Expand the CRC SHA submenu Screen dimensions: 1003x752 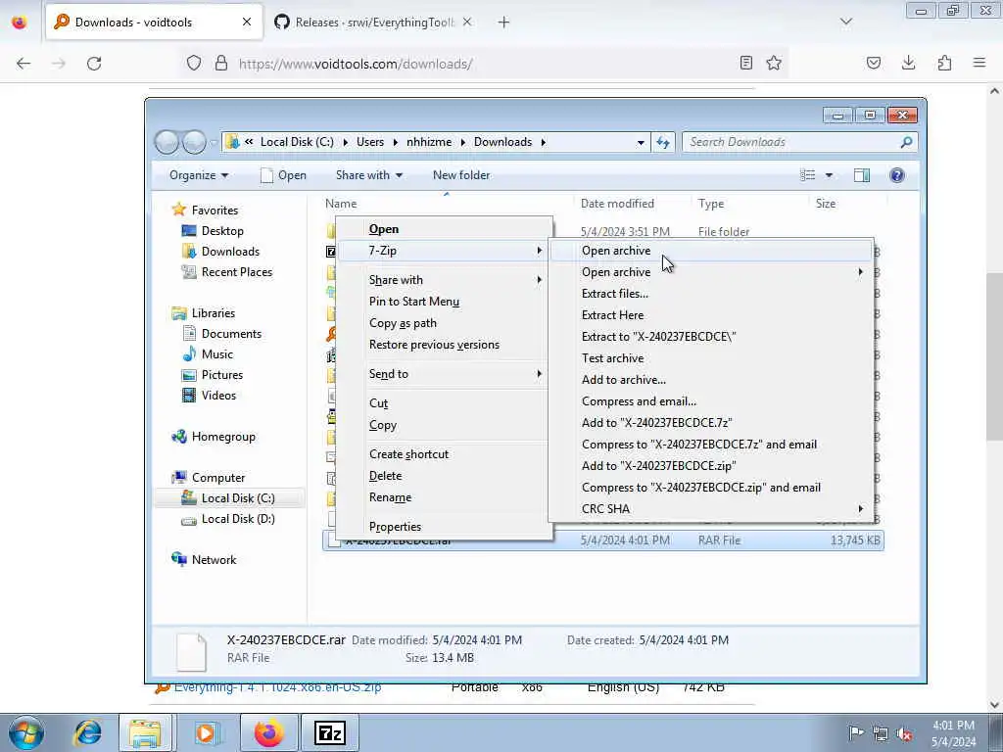pyautogui.click(x=711, y=508)
